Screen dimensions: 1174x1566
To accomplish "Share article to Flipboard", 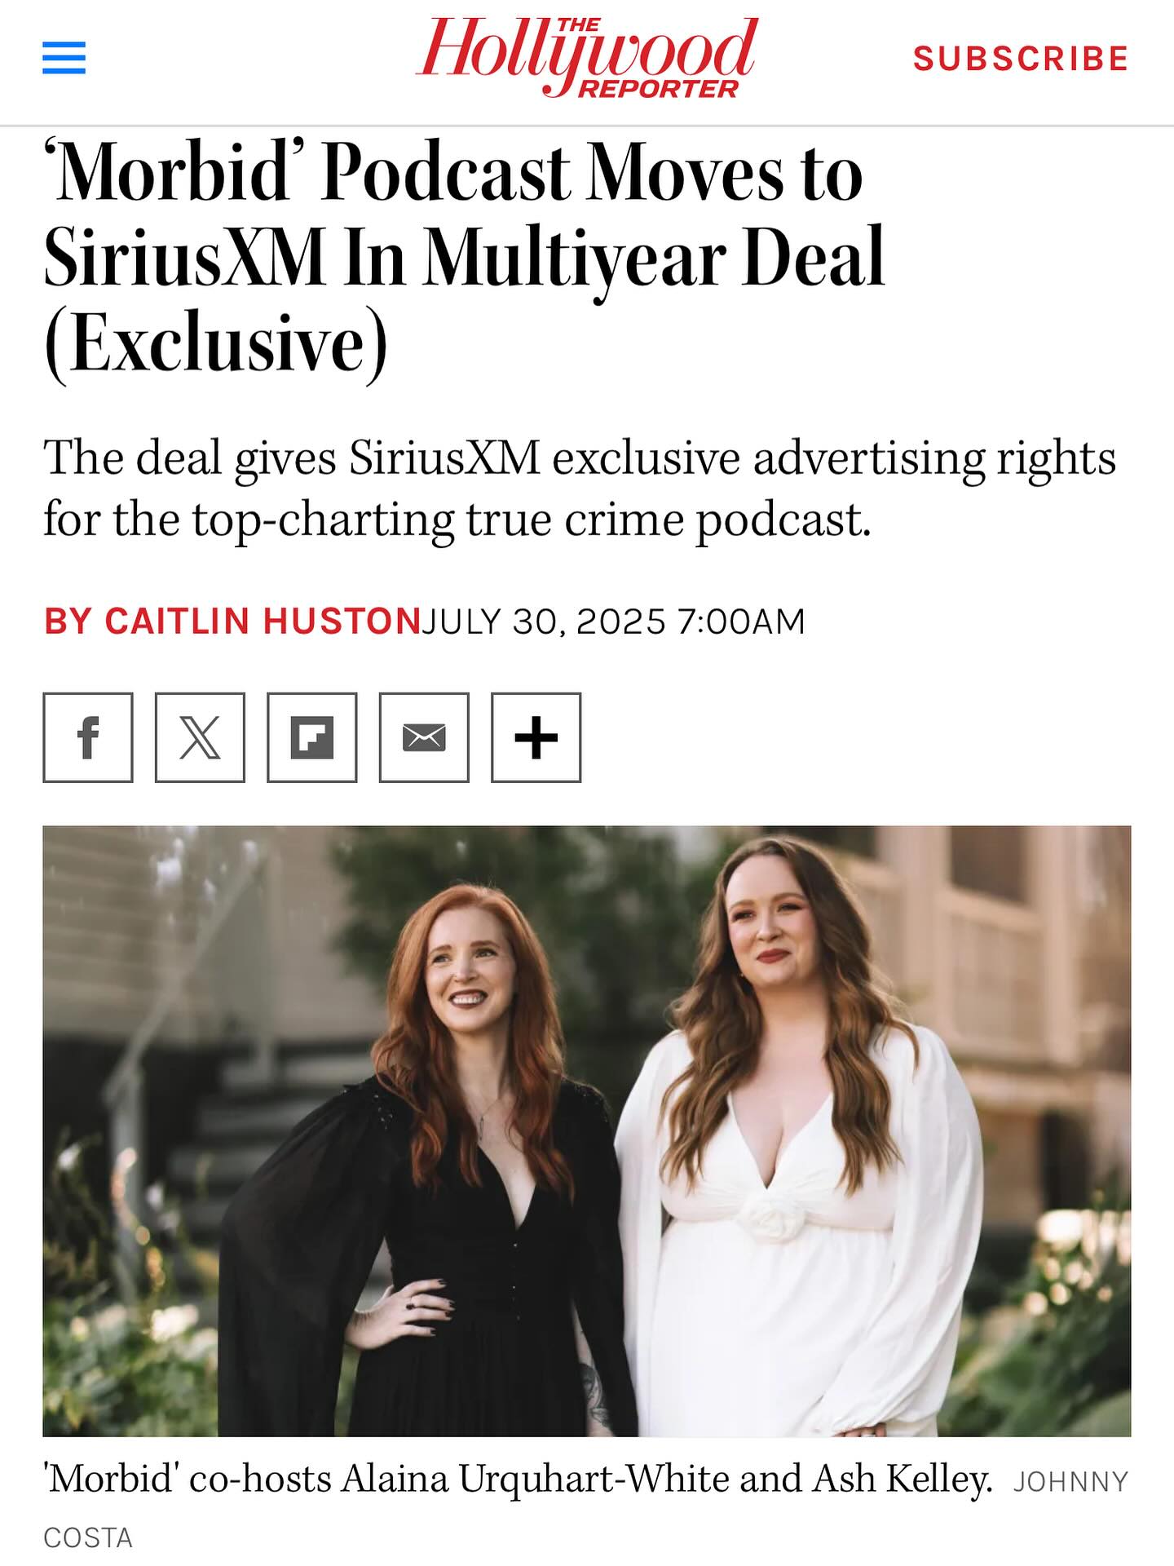I will (x=312, y=737).
